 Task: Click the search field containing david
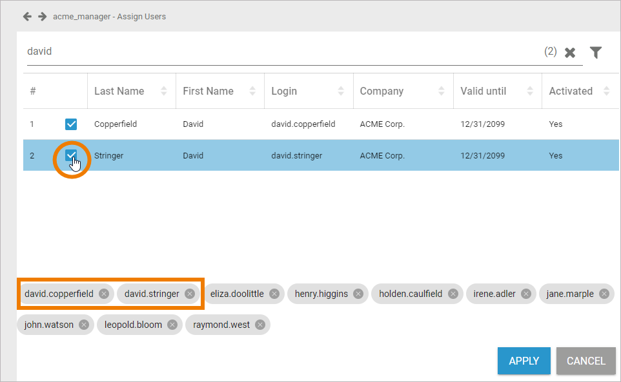[x=278, y=52]
